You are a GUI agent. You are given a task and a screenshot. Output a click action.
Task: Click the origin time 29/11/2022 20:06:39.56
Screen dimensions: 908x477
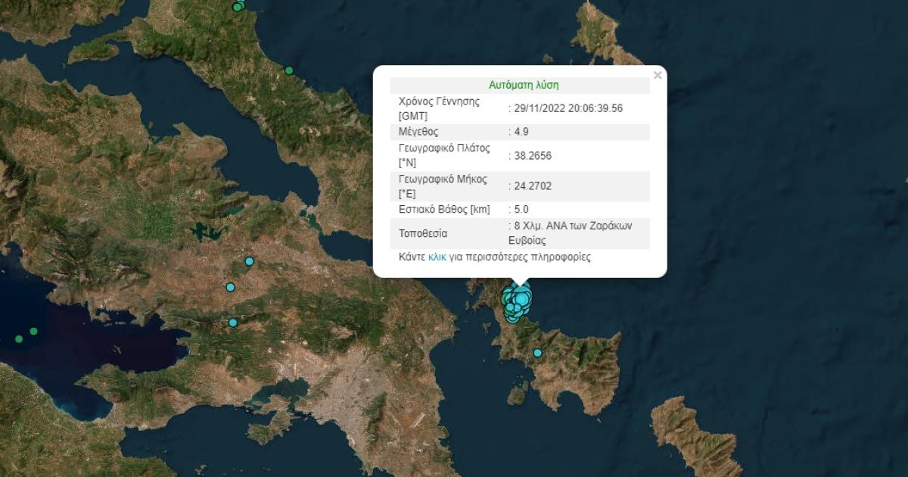[568, 108]
